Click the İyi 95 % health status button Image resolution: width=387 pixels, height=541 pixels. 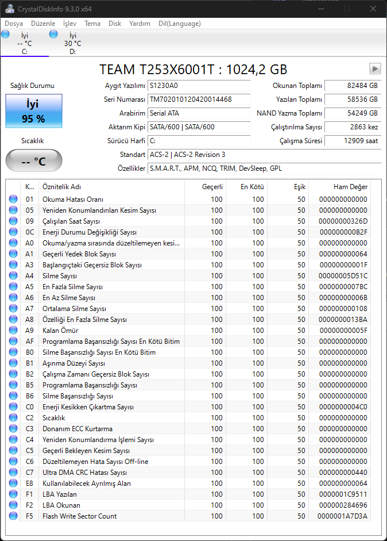click(34, 111)
